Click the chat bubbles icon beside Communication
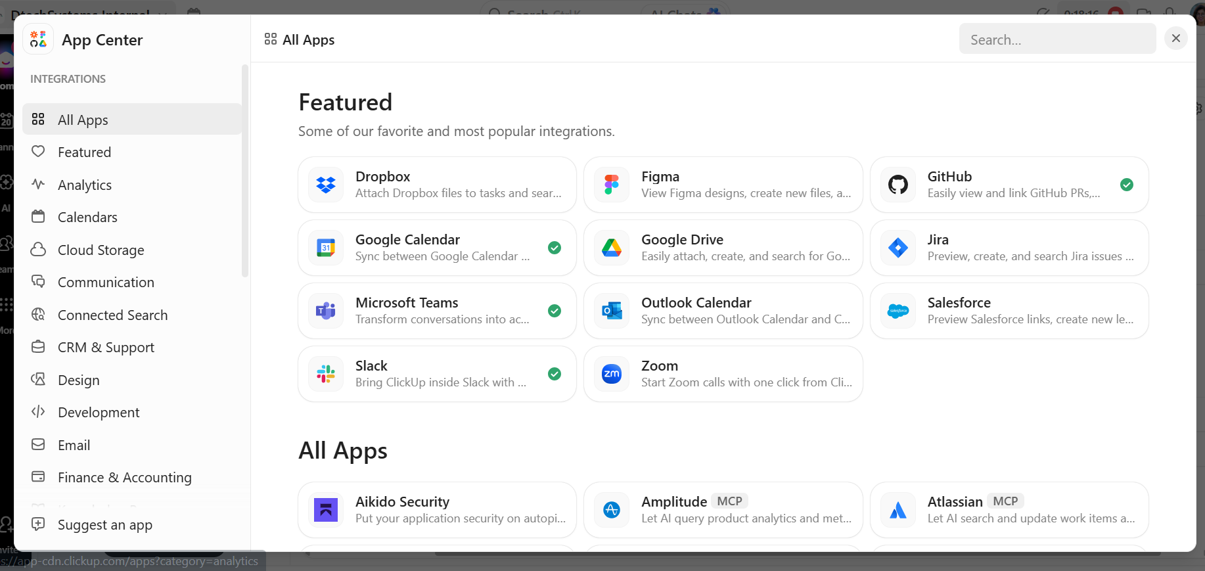This screenshot has width=1205, height=571. click(38, 281)
